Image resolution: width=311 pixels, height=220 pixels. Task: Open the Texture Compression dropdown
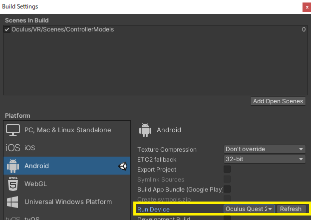click(x=265, y=149)
